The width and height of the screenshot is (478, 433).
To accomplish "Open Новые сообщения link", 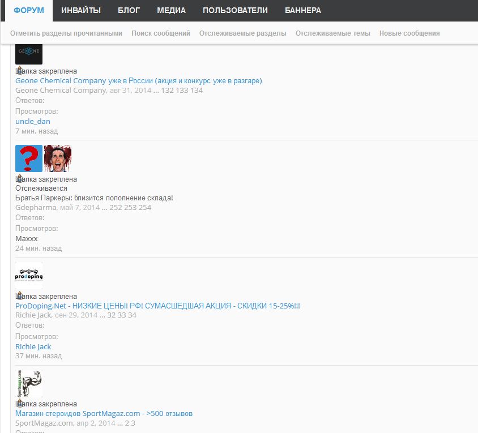I will click(409, 33).
